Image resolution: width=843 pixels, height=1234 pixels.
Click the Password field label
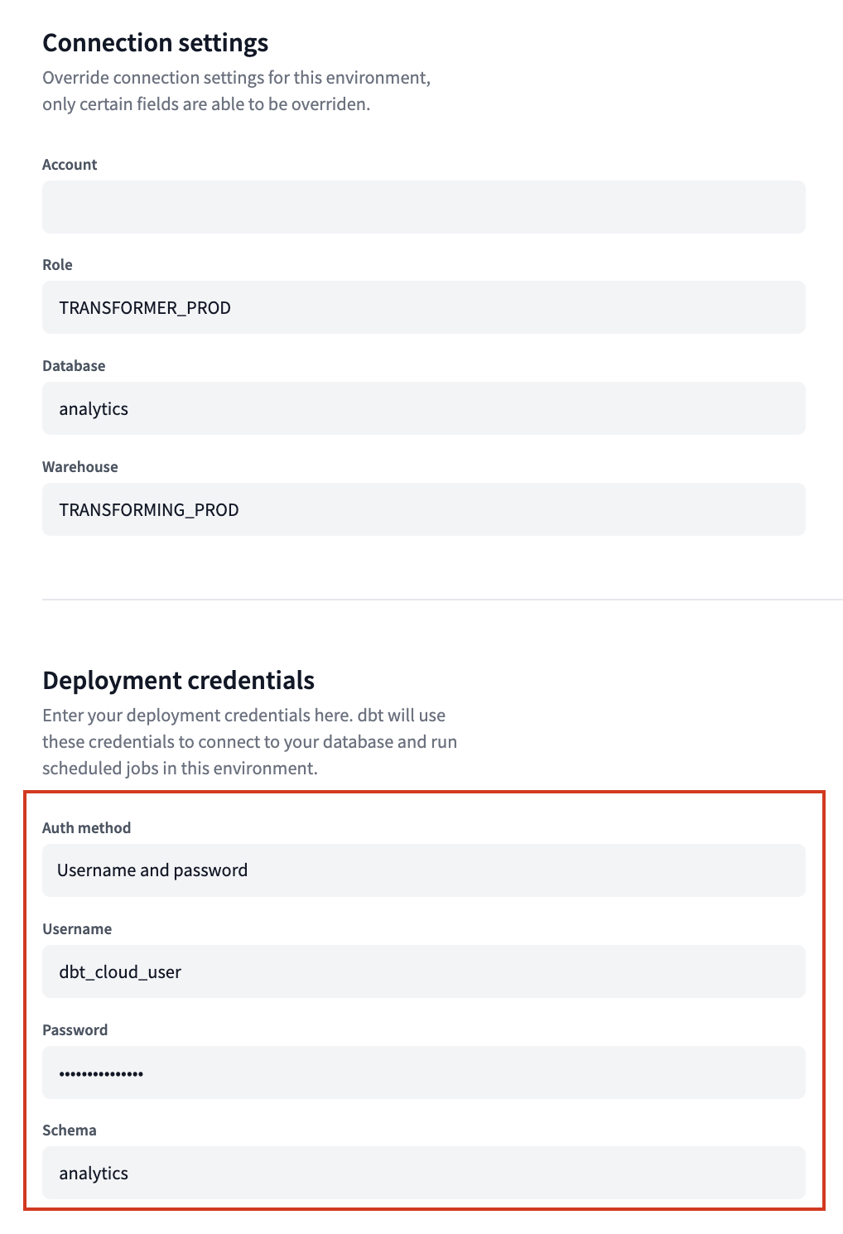click(x=75, y=1029)
